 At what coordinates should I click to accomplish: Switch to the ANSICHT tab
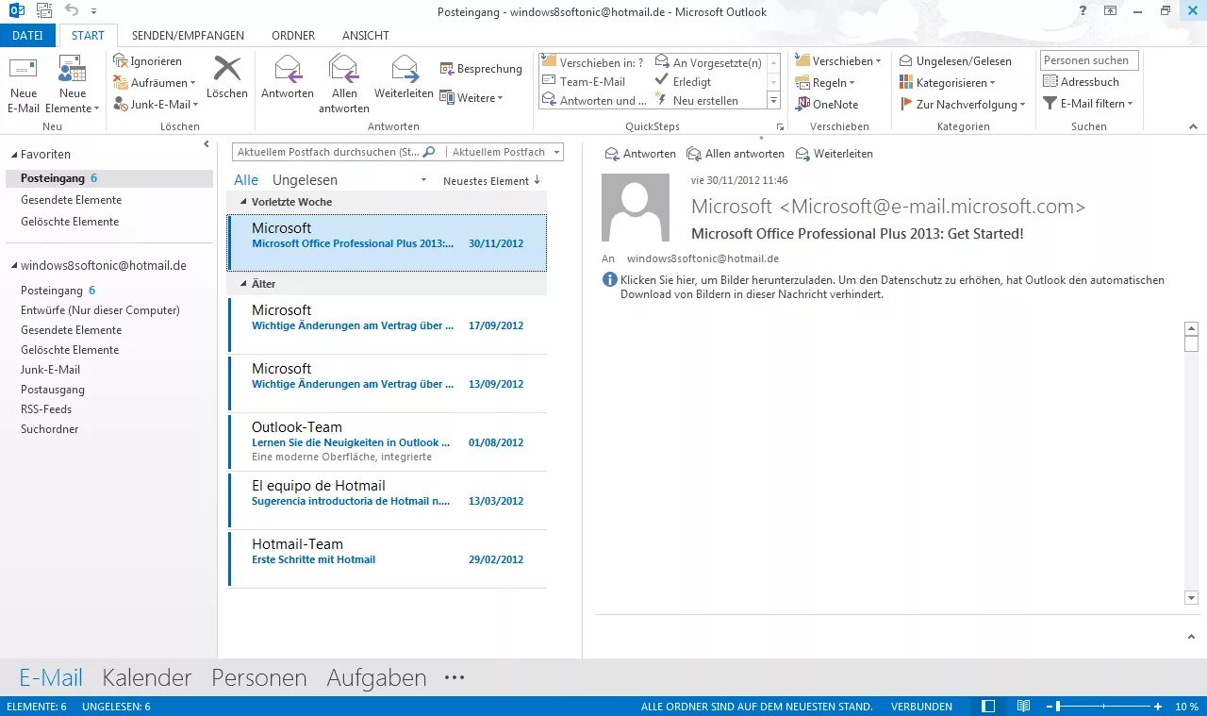point(366,35)
